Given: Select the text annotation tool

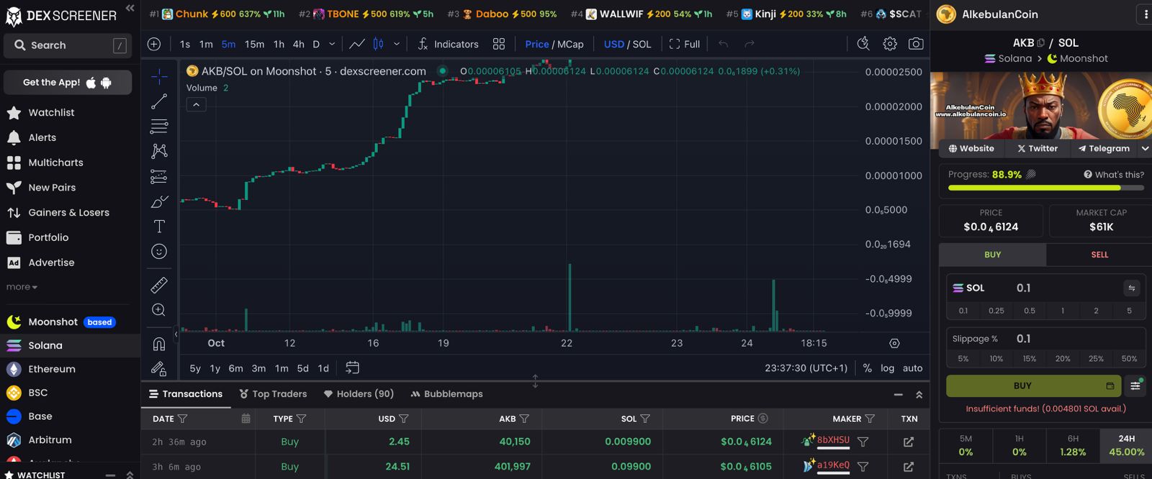Looking at the screenshot, I should pos(159,227).
